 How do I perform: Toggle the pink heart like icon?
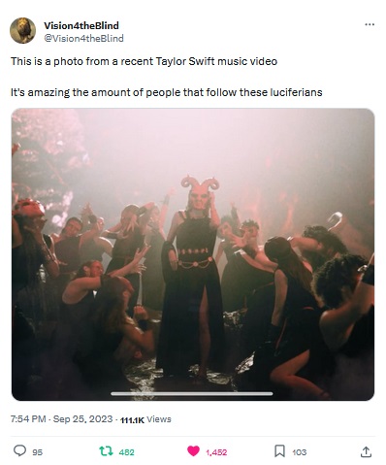tap(193, 451)
